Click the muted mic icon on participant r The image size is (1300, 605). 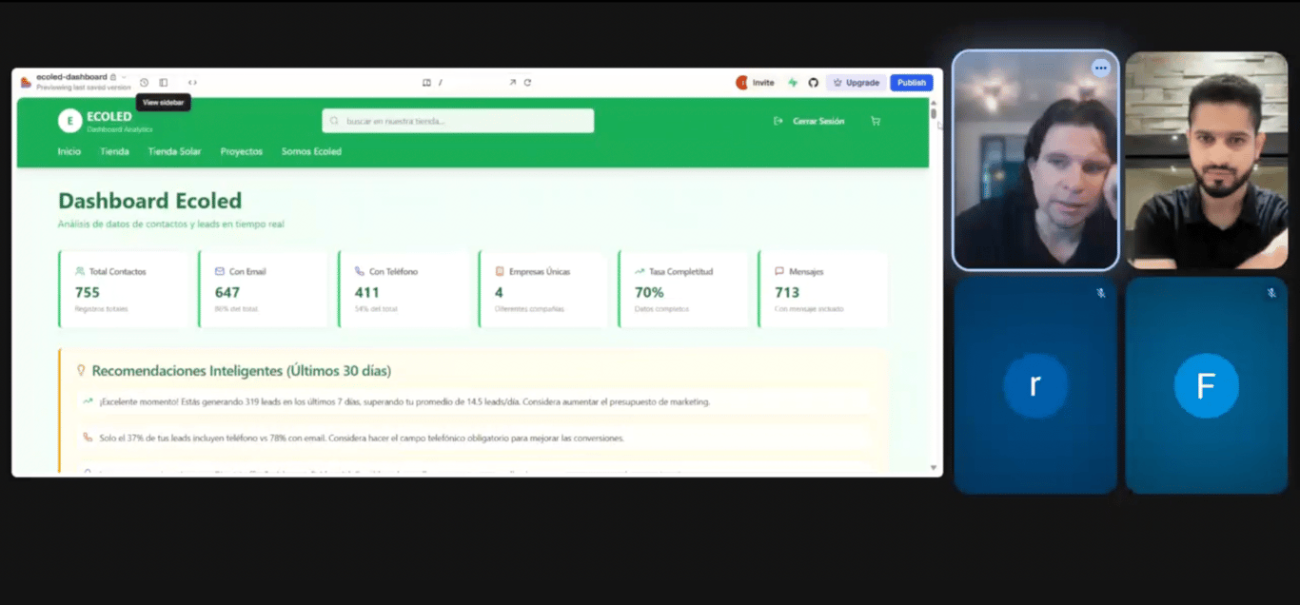point(1100,293)
